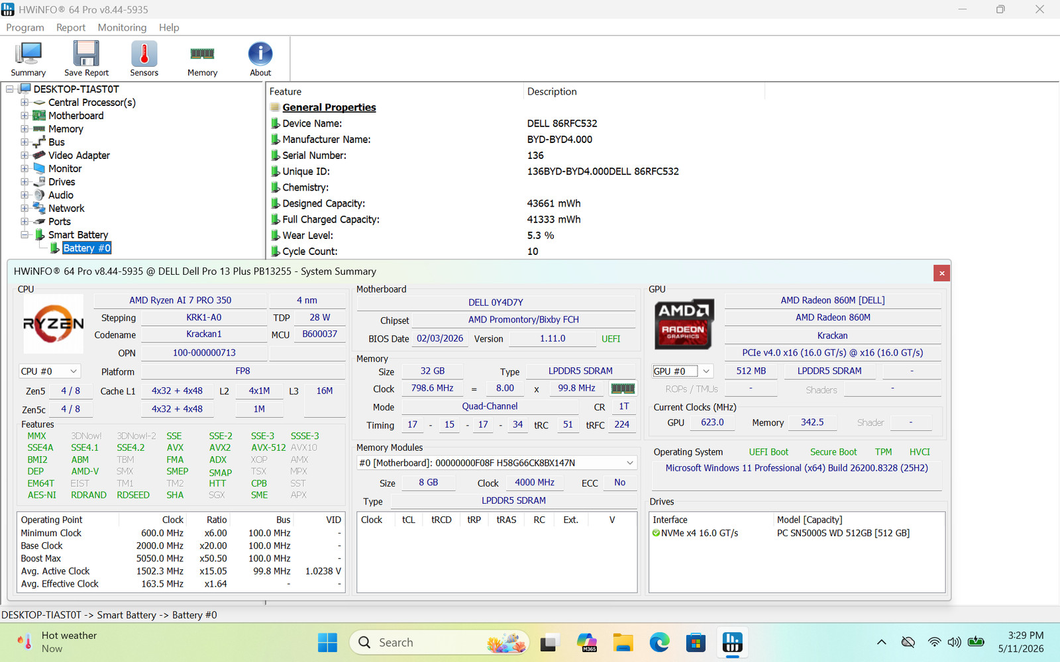Viewport: 1060px width, 662px height.
Task: Open Task View on taskbar
Action: point(549,642)
